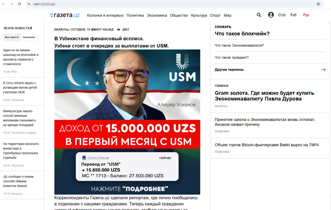Viewport: 331px width, 210px height.
Task: Click the USM promotional banner image
Action: (x=127, y=122)
